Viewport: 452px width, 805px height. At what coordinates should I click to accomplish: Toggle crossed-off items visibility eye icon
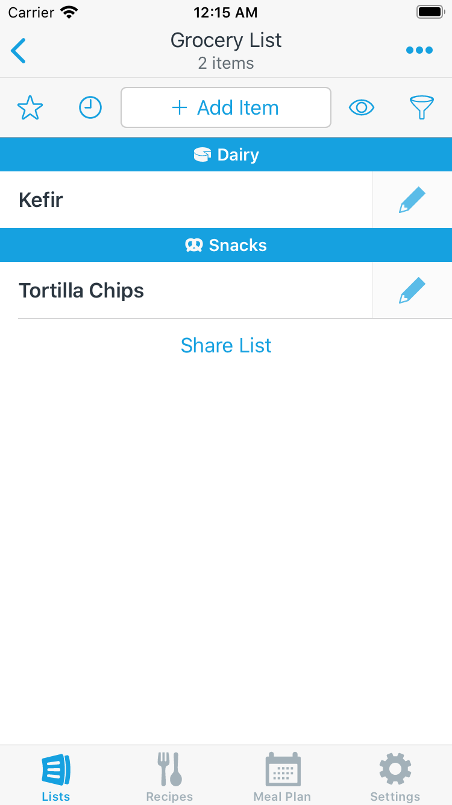362,108
